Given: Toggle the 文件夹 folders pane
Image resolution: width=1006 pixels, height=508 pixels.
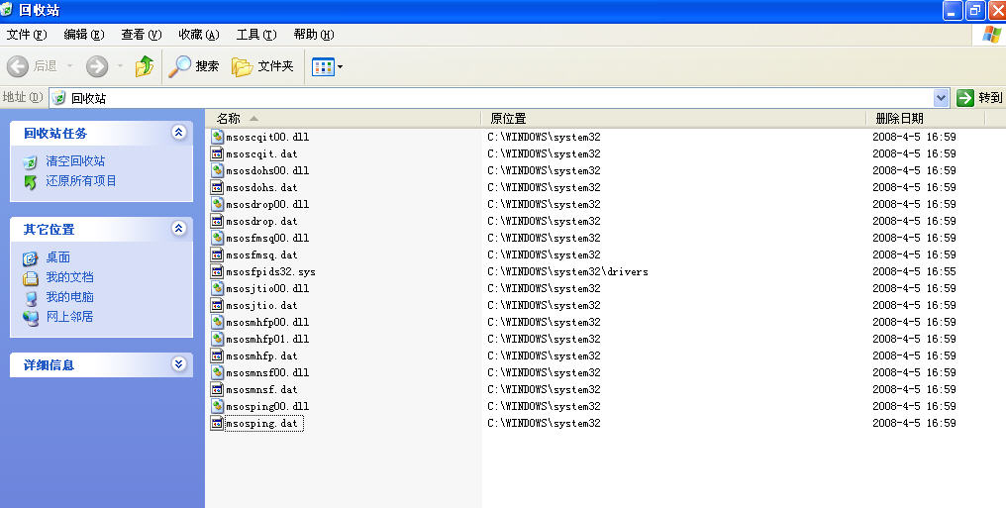Looking at the screenshot, I should pyautogui.click(x=262, y=66).
